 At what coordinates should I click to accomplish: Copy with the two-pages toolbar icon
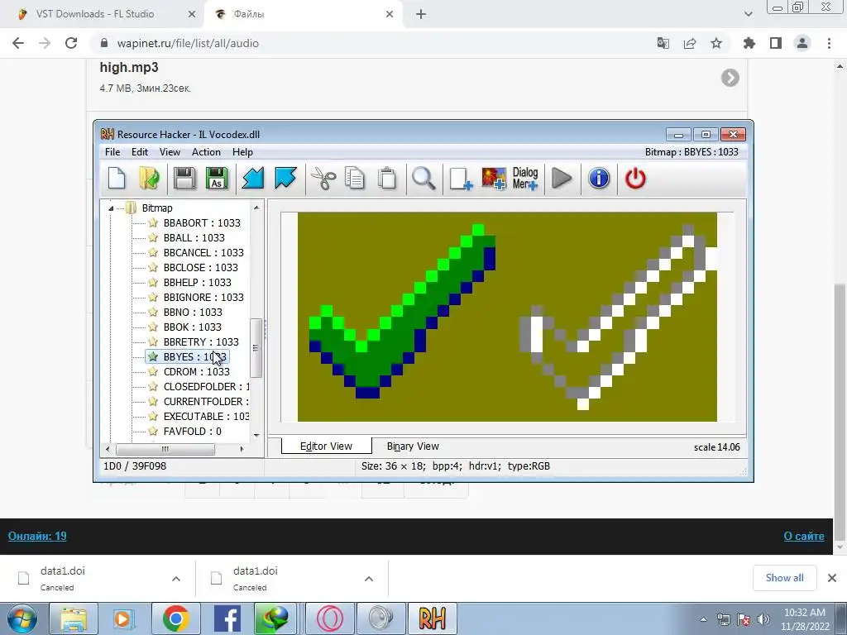point(355,179)
